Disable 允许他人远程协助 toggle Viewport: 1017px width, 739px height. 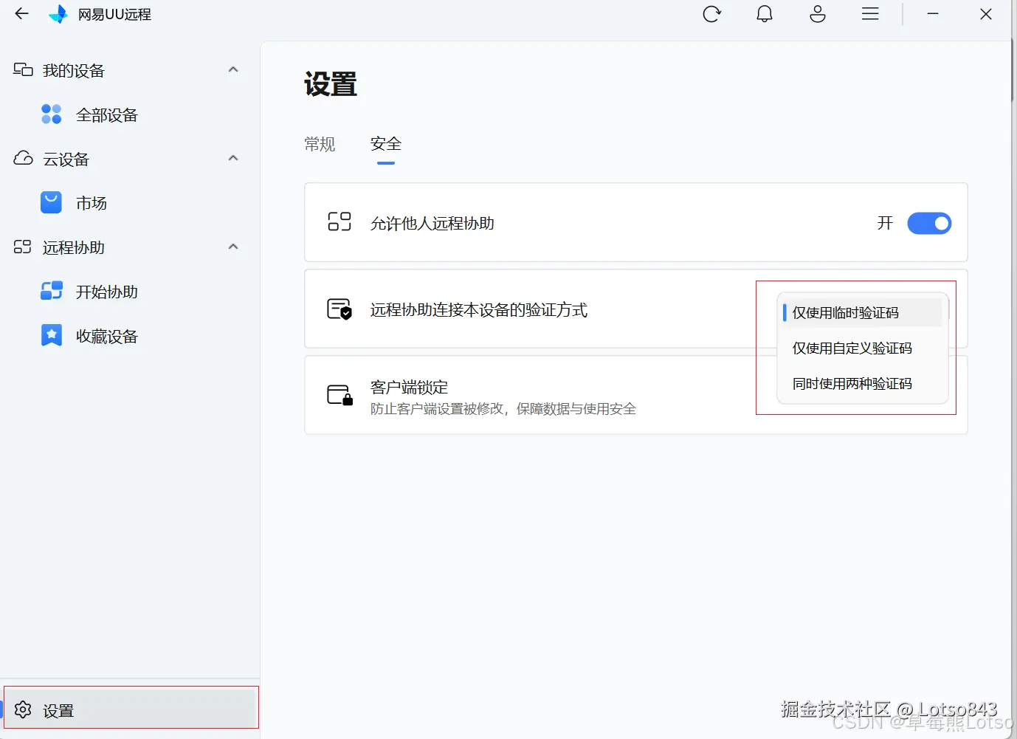pyautogui.click(x=928, y=223)
